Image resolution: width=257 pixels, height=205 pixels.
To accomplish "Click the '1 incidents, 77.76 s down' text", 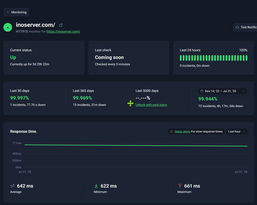I will point(28,105).
